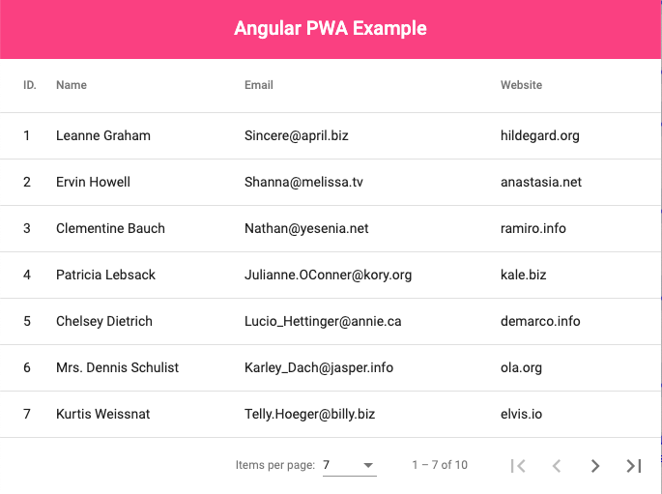Click the Angular PWA Example title
The image size is (662, 494).
[331, 28]
